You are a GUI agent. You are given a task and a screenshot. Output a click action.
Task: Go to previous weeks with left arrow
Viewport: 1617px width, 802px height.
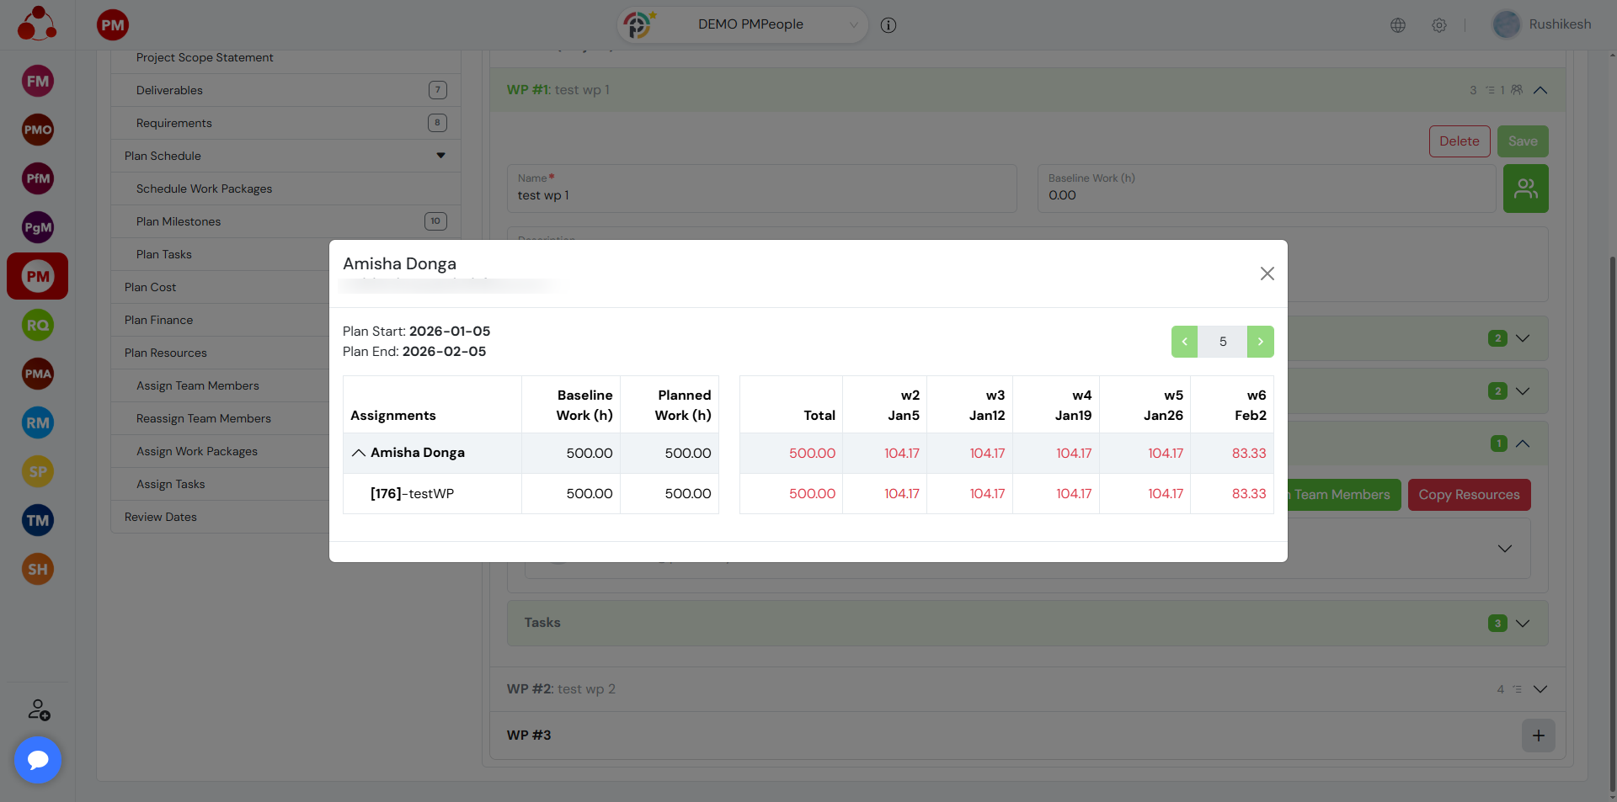(x=1184, y=342)
